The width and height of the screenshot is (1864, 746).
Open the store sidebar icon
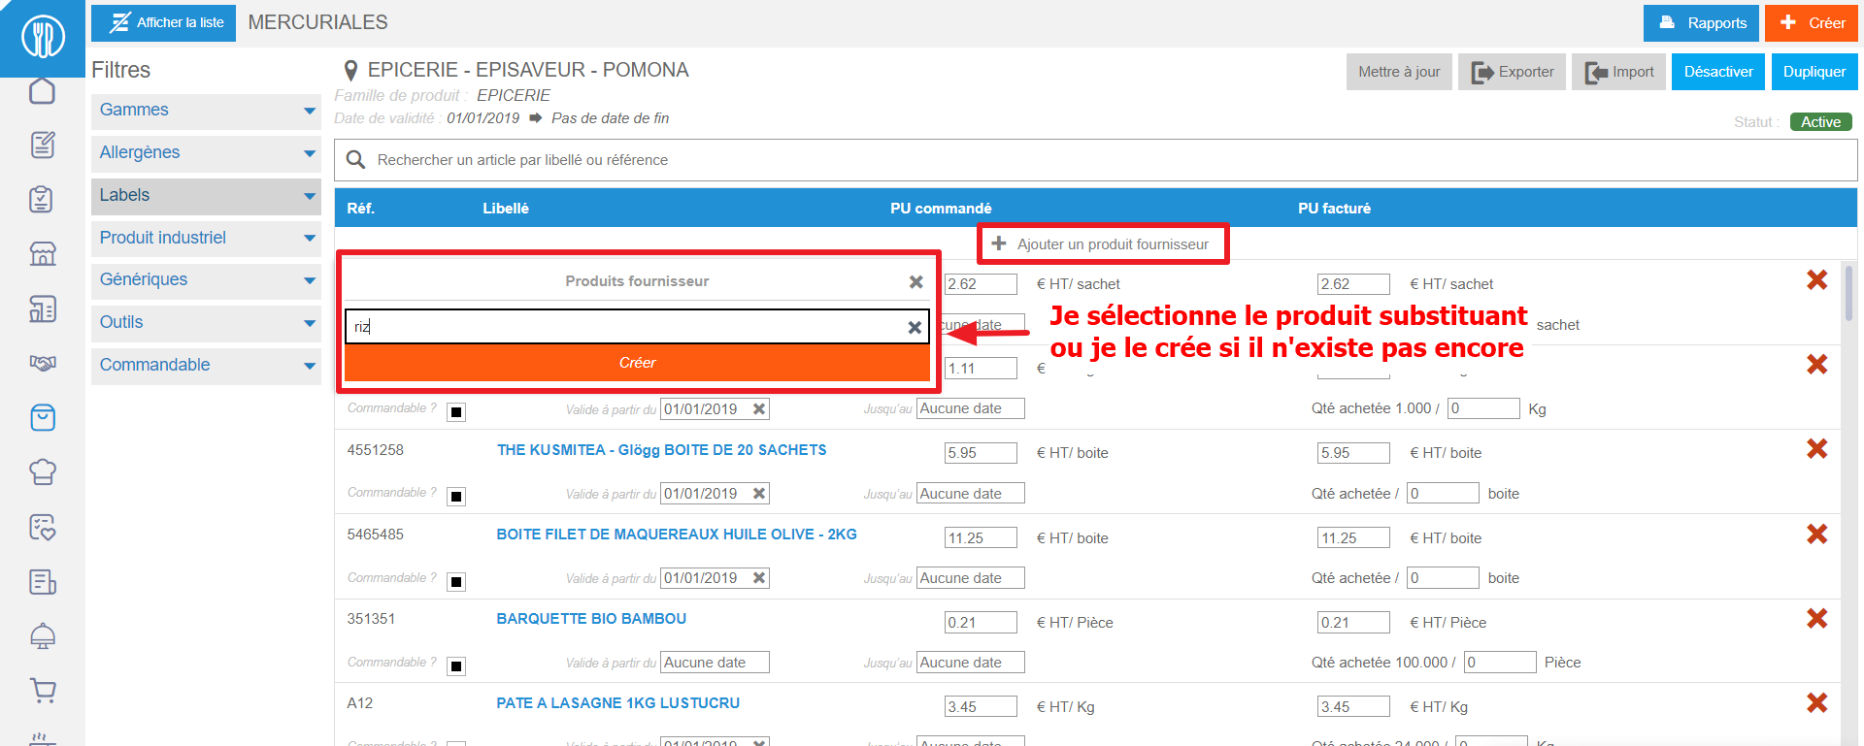(42, 253)
